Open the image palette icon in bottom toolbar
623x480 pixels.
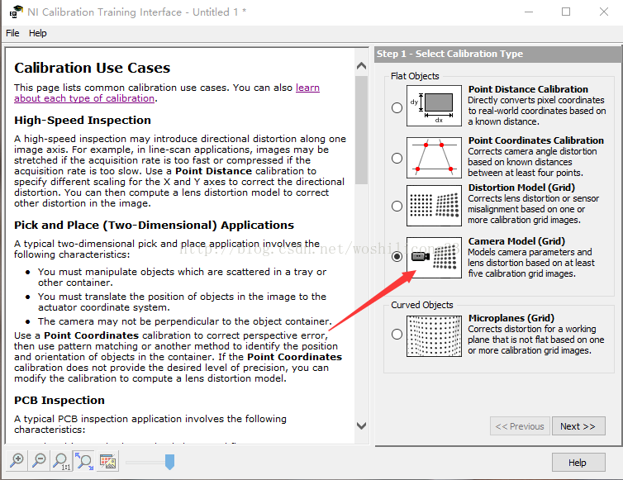coord(107,461)
